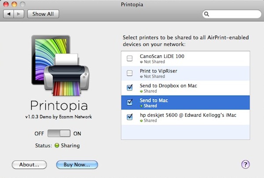This screenshot has height=178, width=264.
Task: Click the green dot under Send to Mac
Action: (x=141, y=106)
